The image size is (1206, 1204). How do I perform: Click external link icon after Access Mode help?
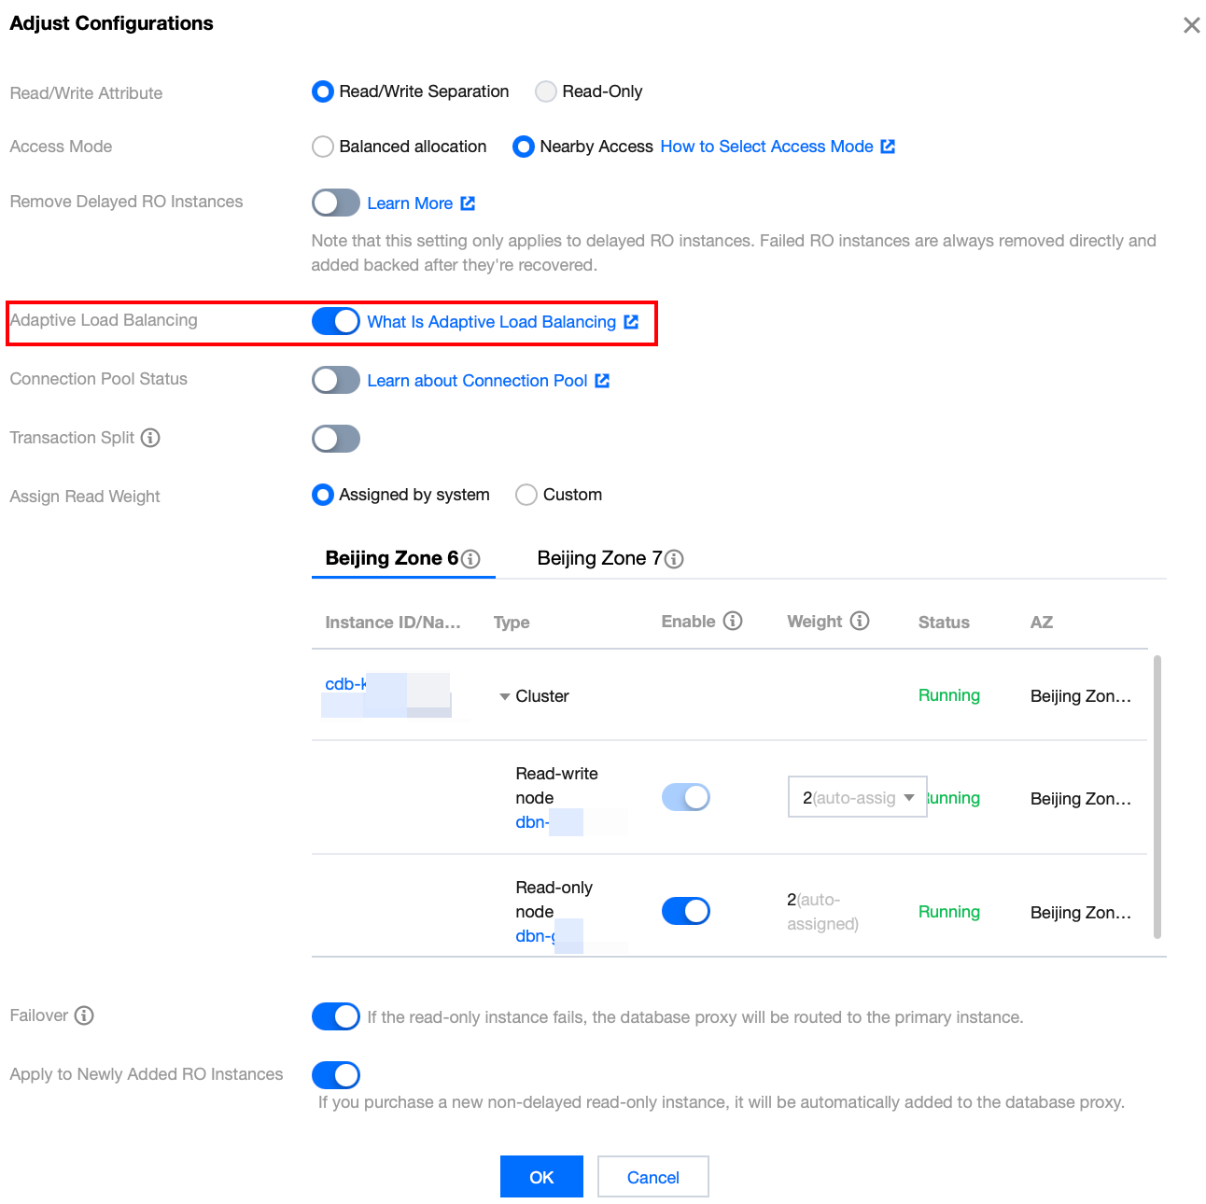pyautogui.click(x=888, y=147)
